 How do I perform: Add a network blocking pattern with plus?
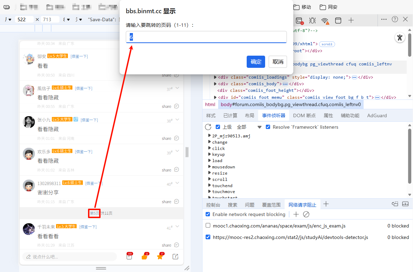coord(296,214)
